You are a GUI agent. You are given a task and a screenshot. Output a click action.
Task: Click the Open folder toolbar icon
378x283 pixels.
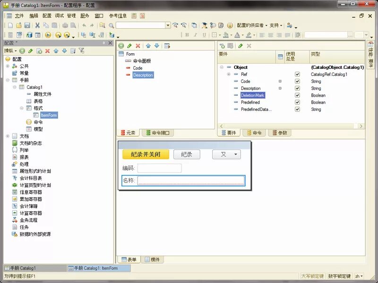[x=19, y=25]
